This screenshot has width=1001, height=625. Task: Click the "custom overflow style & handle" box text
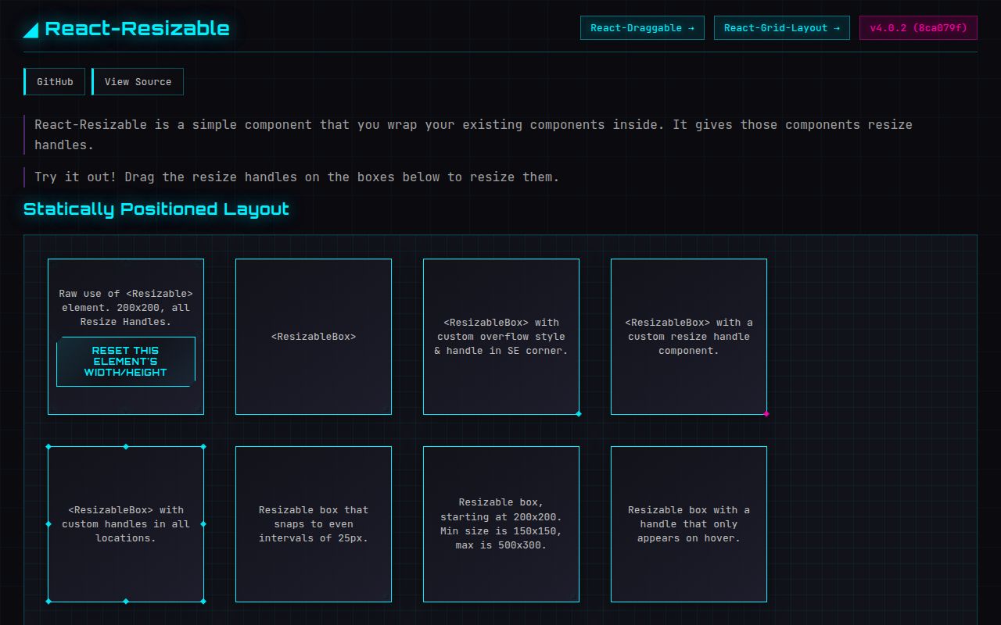(501, 337)
